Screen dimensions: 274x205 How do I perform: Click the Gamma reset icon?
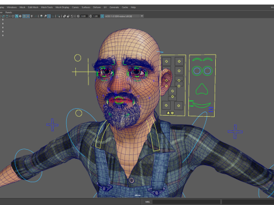click(90, 16)
